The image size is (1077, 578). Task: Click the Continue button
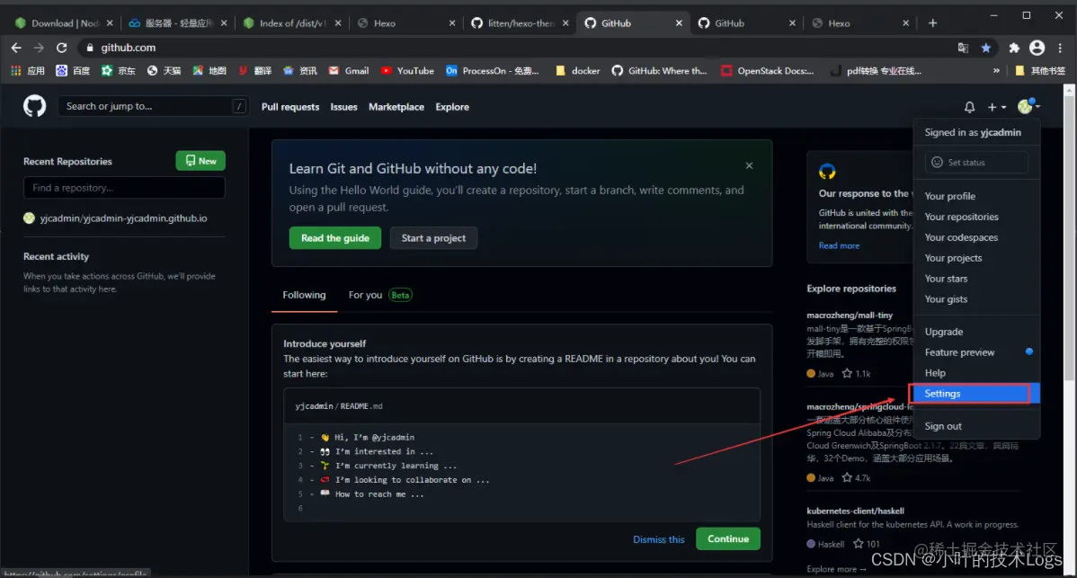pyautogui.click(x=728, y=538)
